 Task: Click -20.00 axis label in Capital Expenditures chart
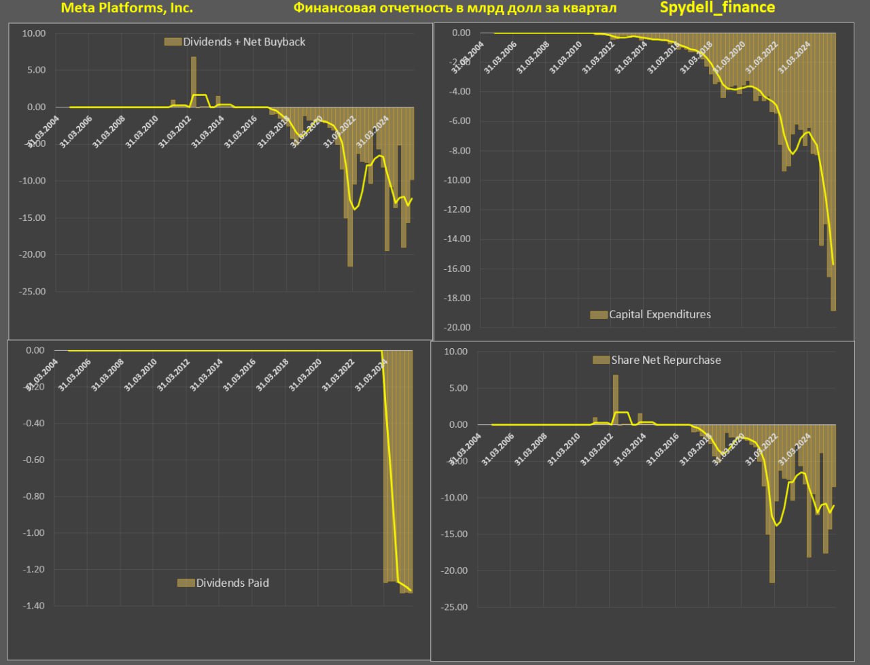pyautogui.click(x=457, y=327)
